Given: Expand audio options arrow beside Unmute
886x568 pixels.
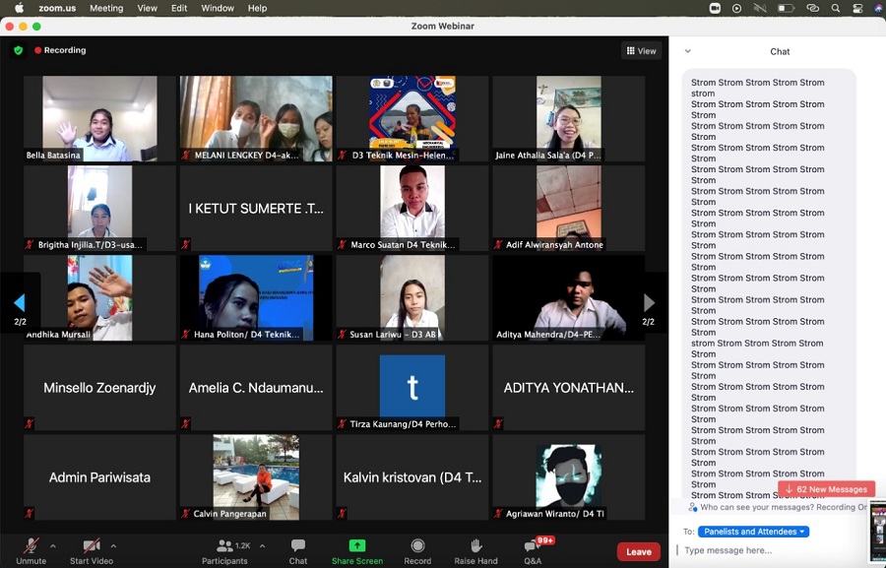Looking at the screenshot, I should pos(53,545).
